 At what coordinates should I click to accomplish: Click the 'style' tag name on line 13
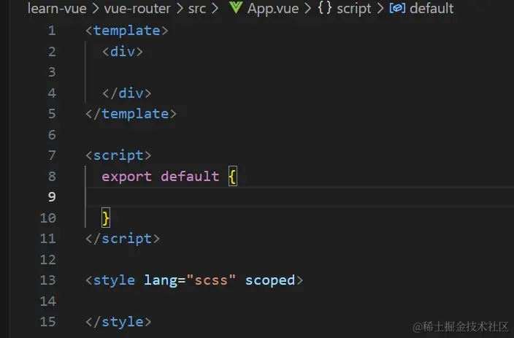(114, 280)
